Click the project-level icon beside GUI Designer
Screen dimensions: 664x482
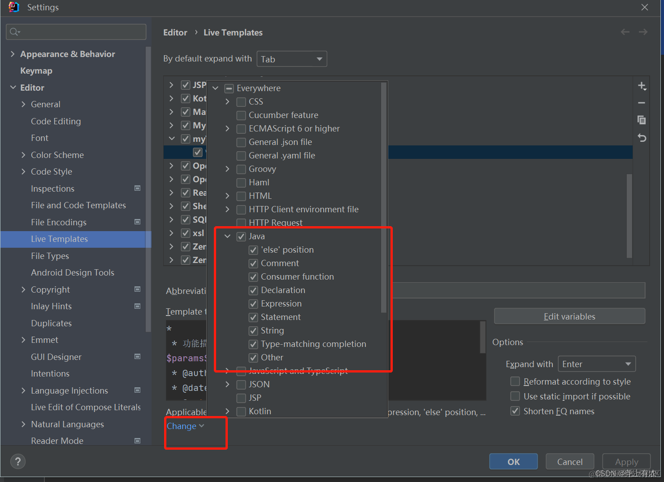(138, 356)
